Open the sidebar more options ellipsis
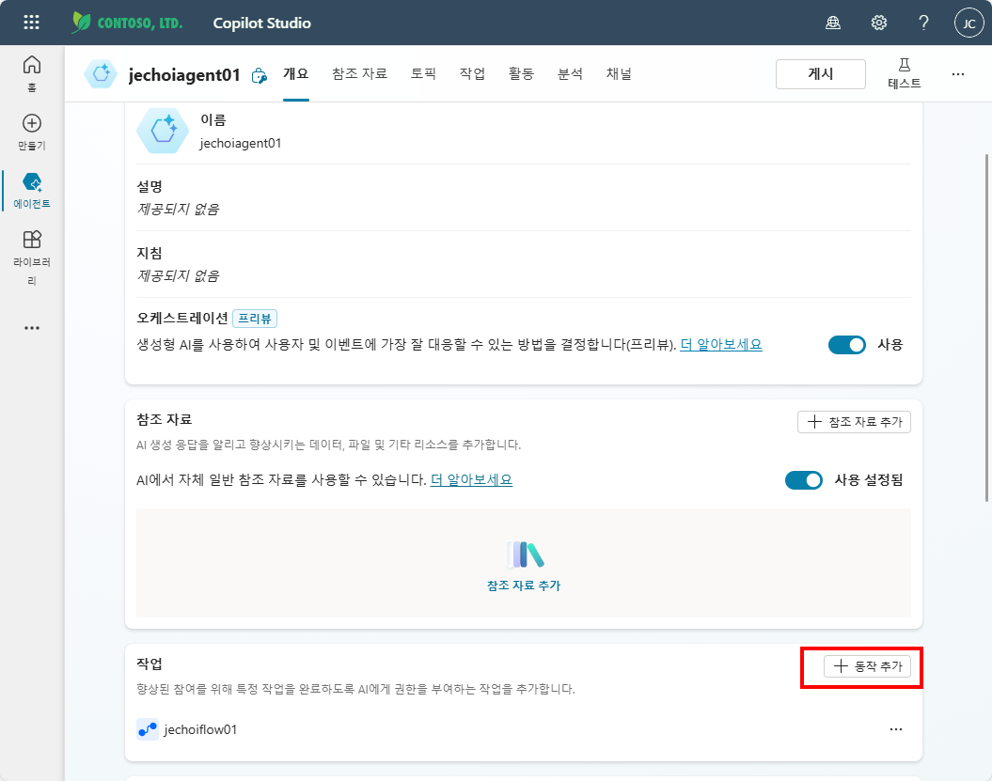This screenshot has height=781, width=992. point(32,328)
